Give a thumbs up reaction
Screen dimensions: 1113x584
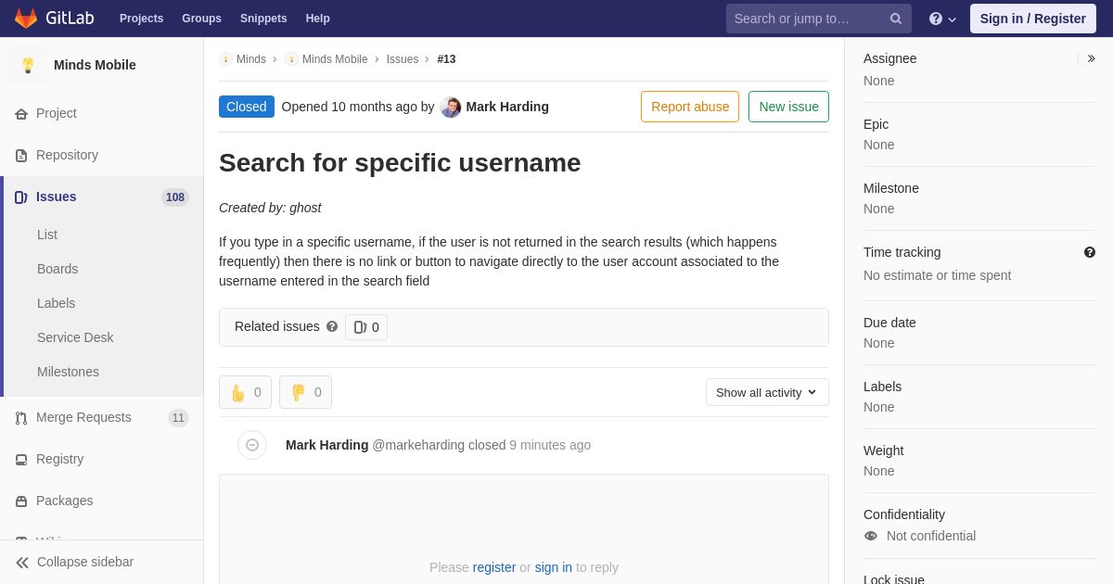point(246,392)
